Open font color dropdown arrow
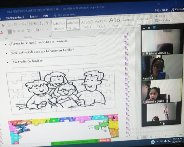Viewport: 184px width, 147px height. pos(5,32)
